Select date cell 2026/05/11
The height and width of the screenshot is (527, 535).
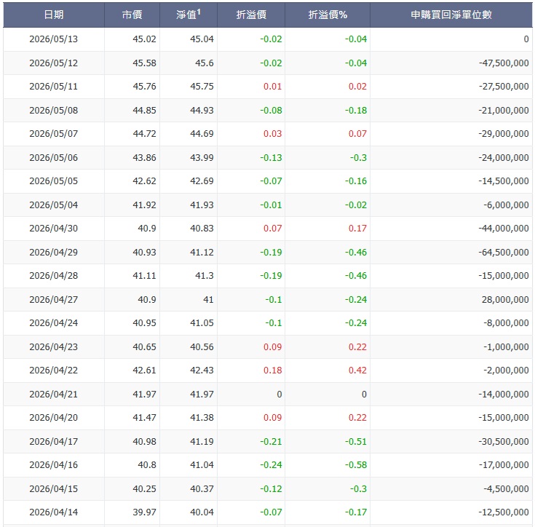54,87
